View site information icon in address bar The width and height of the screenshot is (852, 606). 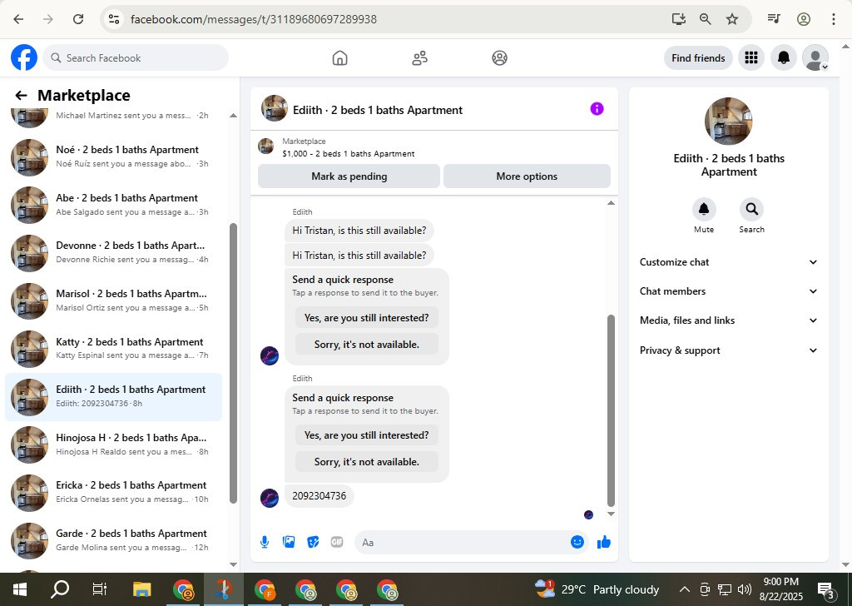click(113, 19)
